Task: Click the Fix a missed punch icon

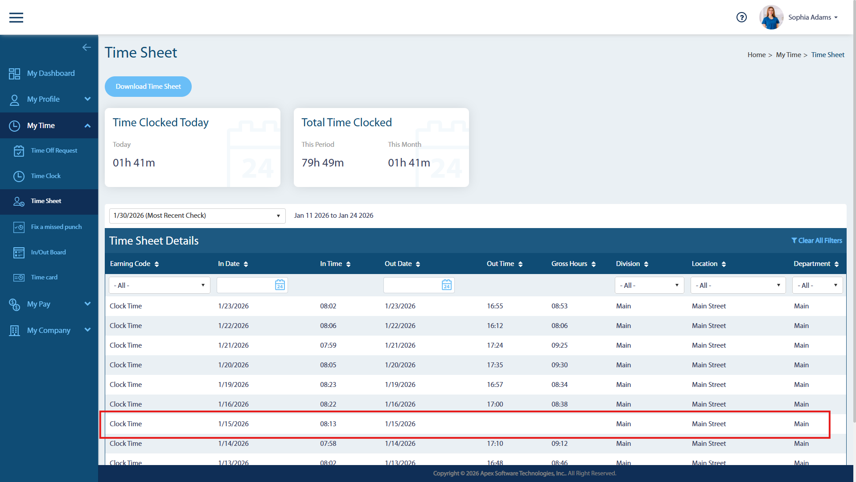Action: (19, 227)
